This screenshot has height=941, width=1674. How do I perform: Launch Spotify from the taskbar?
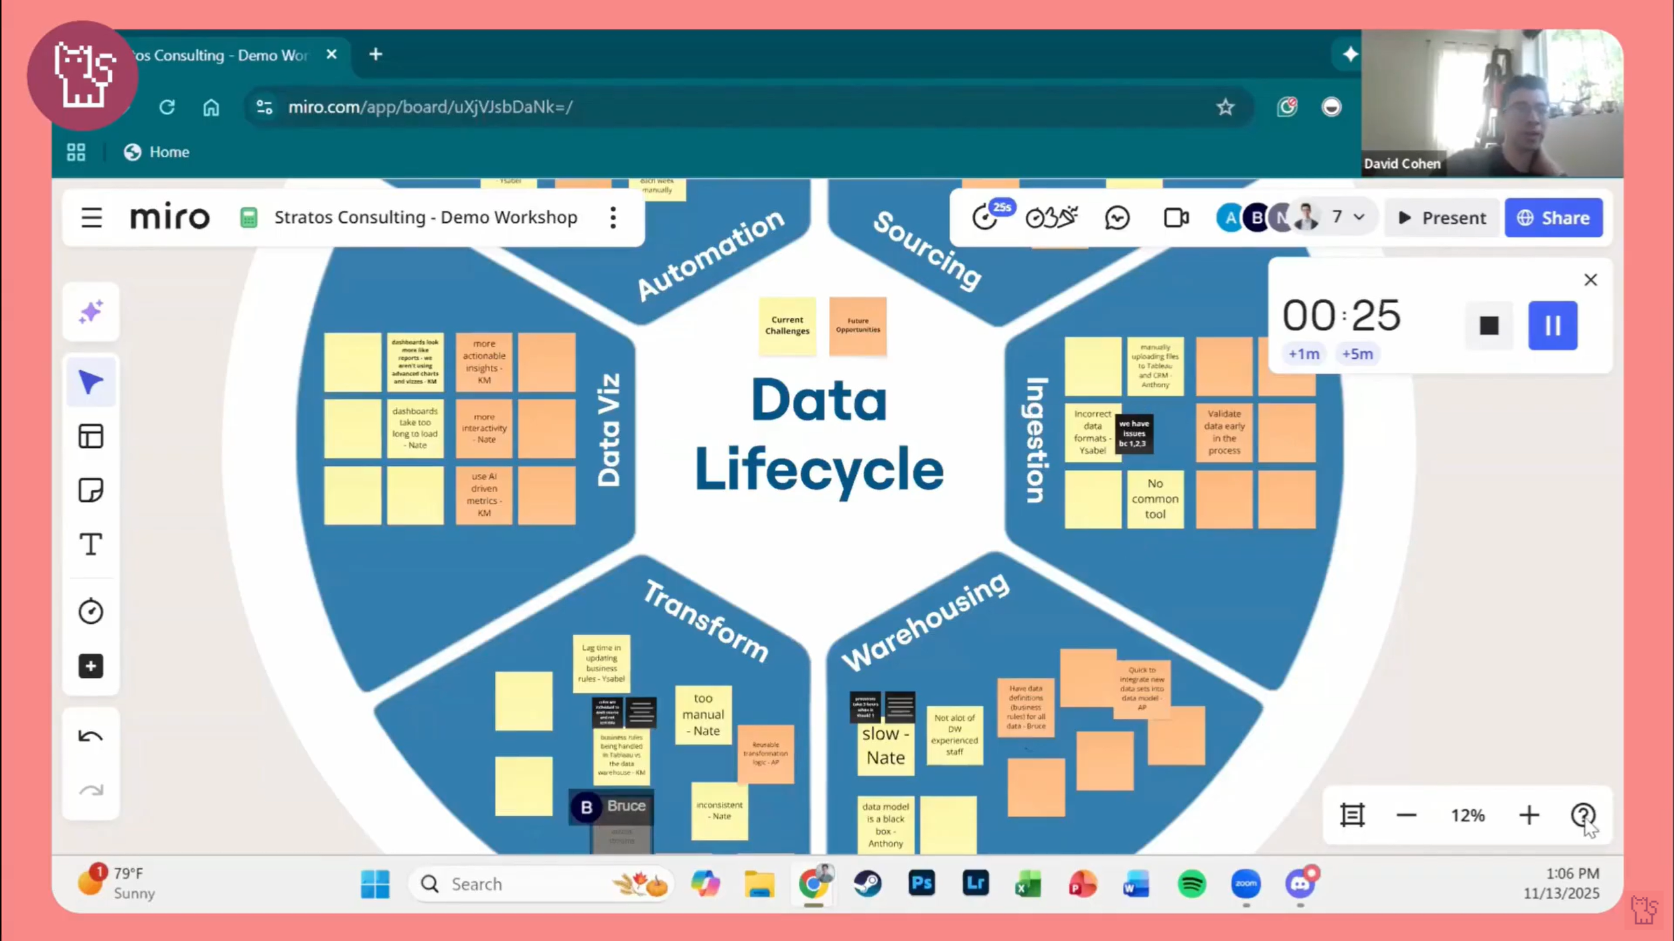coord(1192,883)
